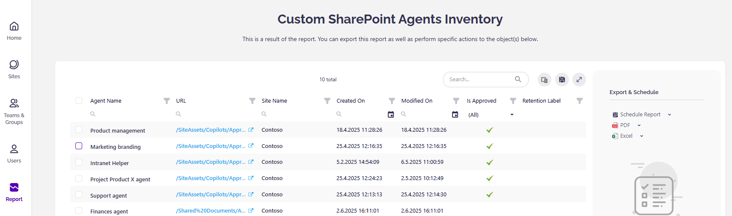Click the save report icon button
Screen dimensions: 732x216
pyautogui.click(x=562, y=80)
